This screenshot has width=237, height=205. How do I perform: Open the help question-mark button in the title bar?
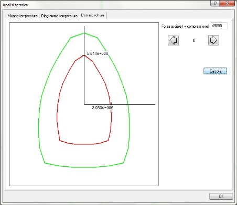(215, 3)
